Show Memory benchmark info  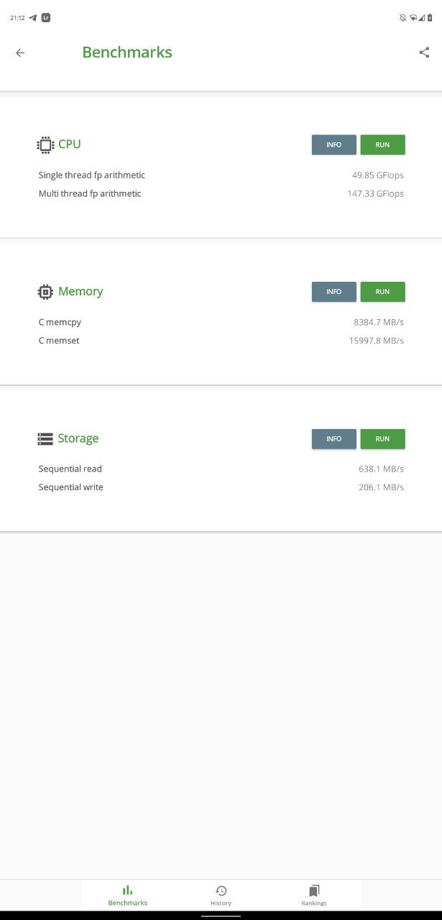pos(334,292)
